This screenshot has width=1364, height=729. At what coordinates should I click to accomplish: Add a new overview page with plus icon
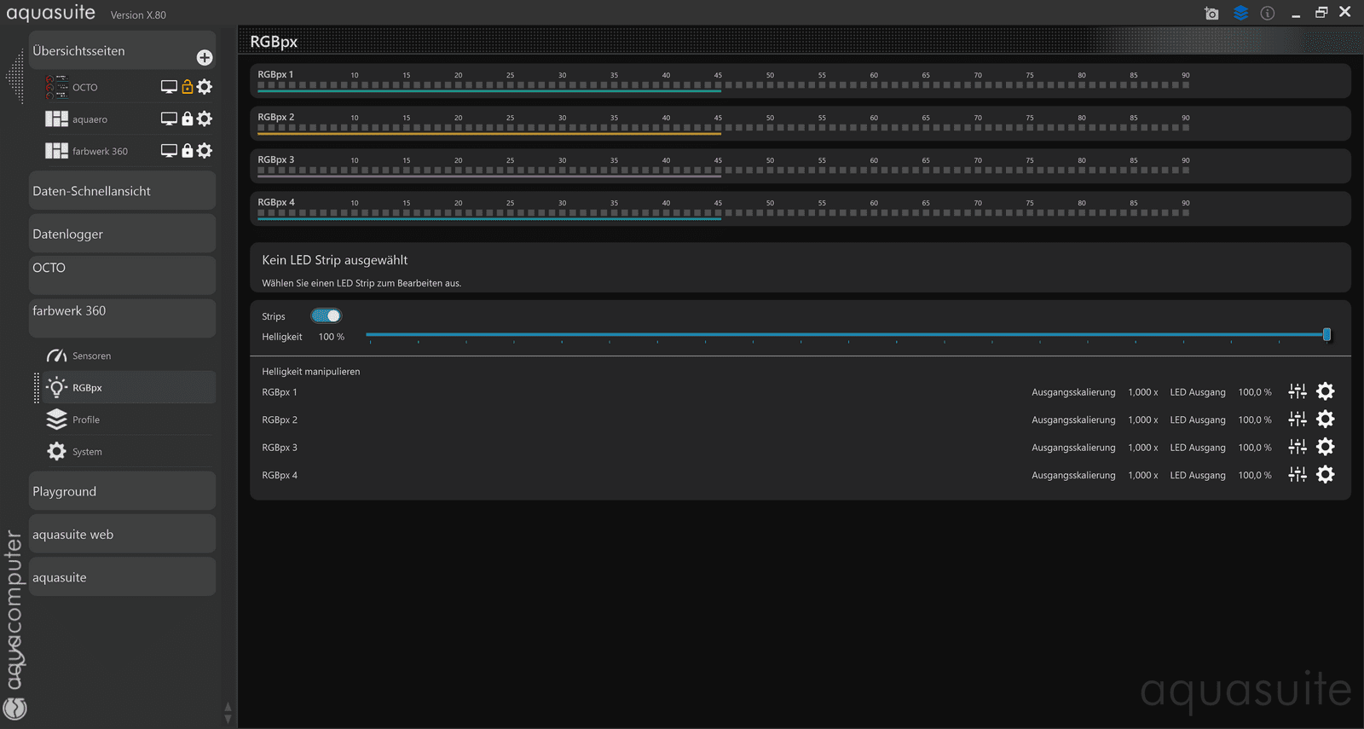(x=205, y=57)
